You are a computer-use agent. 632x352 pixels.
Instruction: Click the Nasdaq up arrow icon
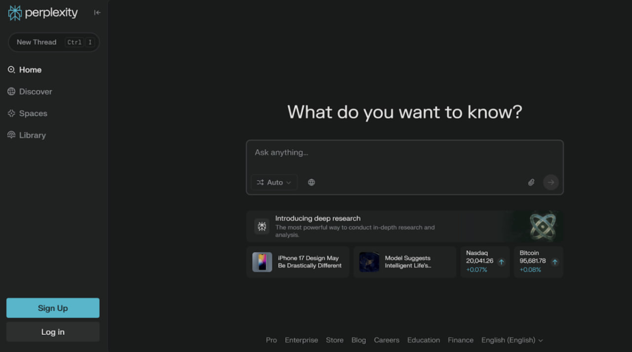point(501,262)
